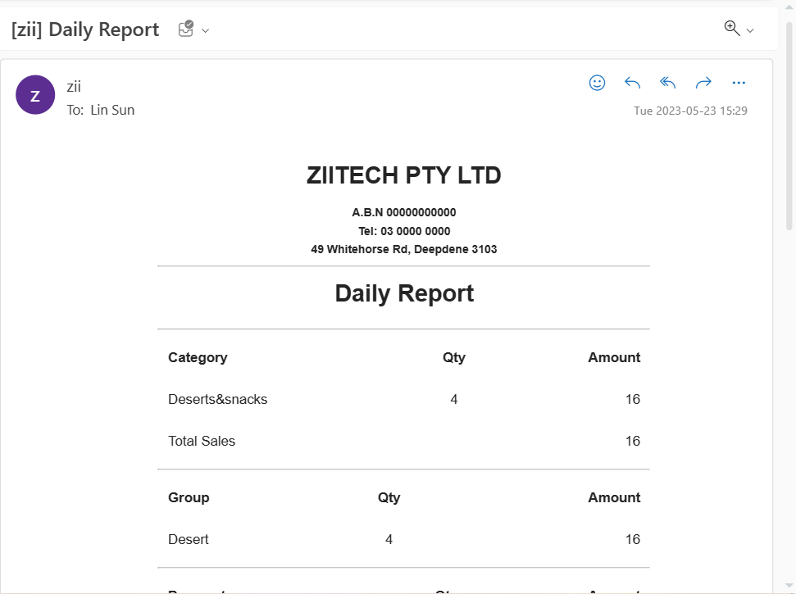Click the emoji reaction smiley icon

point(597,83)
